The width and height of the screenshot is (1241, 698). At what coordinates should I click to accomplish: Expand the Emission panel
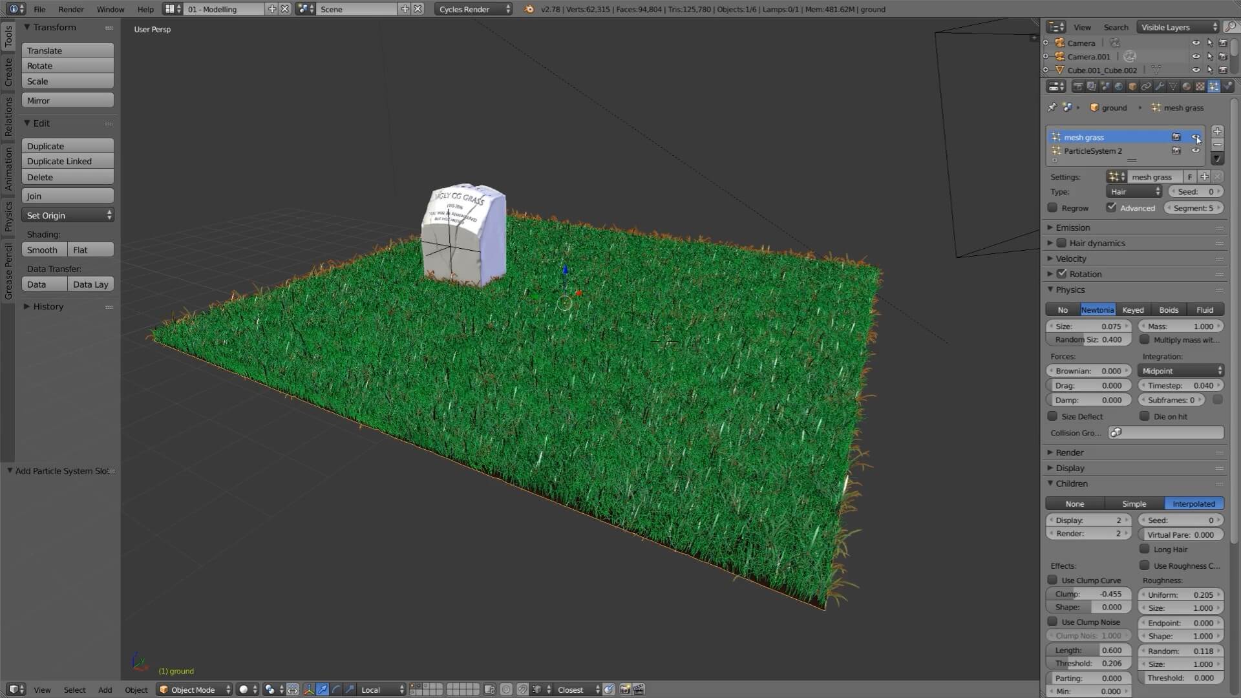click(x=1073, y=227)
